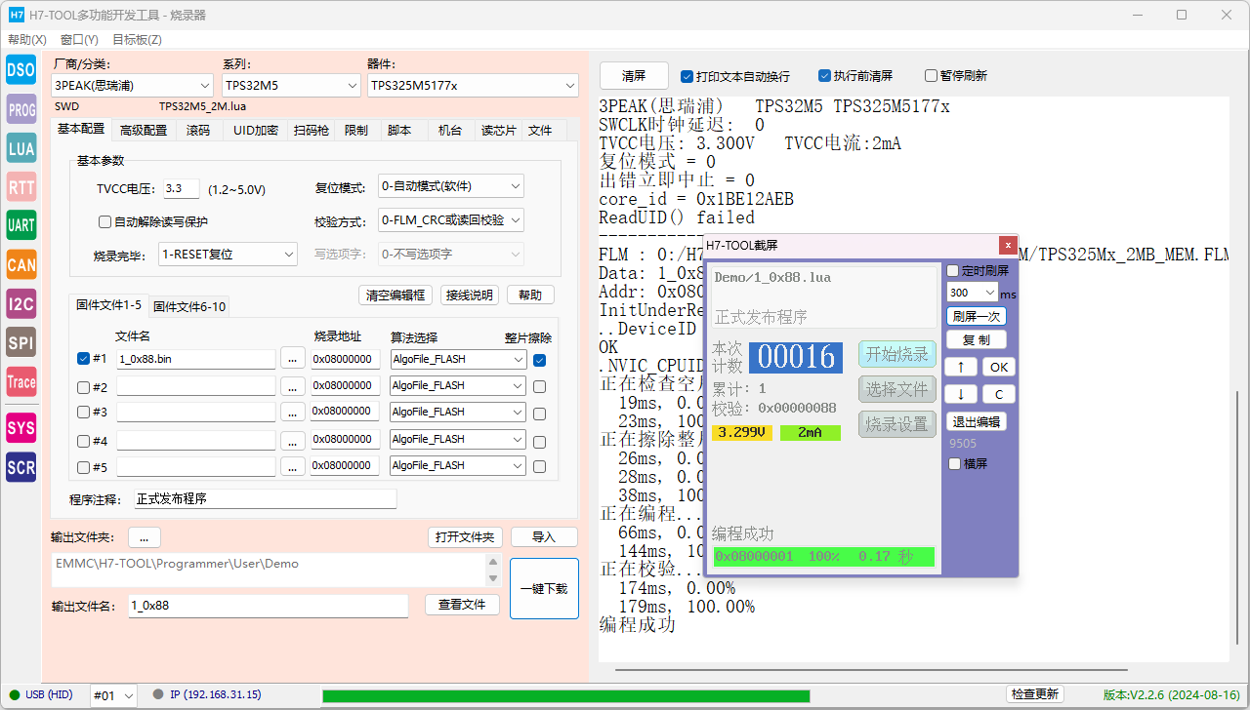Viewport: 1250px width, 710px height.
Task: Click the yellow 3.299V voltage indicator
Action: (x=741, y=432)
